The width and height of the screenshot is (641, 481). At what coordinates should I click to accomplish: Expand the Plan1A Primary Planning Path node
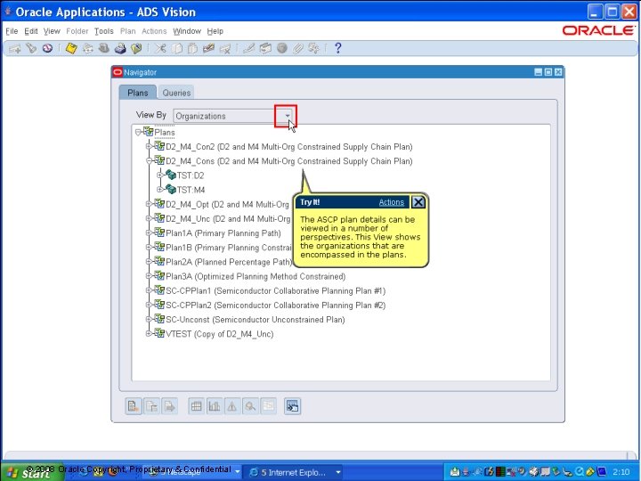pos(150,232)
